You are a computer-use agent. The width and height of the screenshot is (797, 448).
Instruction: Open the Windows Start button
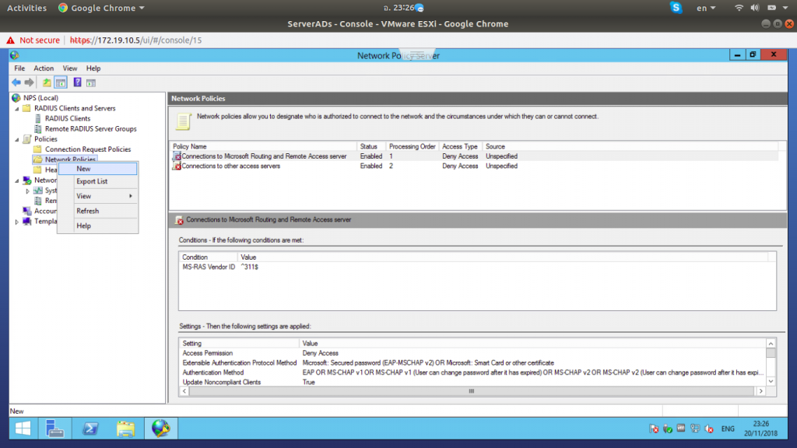click(23, 429)
